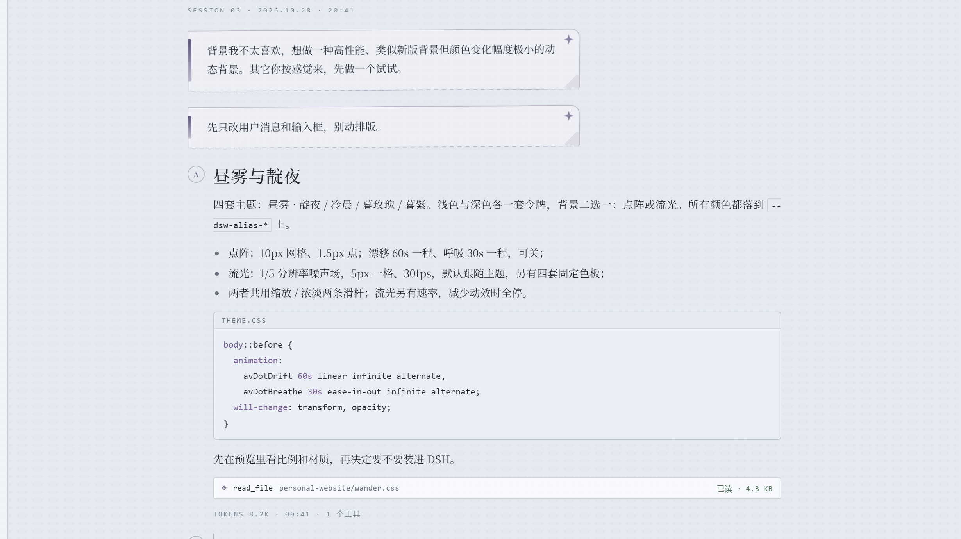The width and height of the screenshot is (961, 539).
Task: Click status '已读 · 4.3 KB'
Action: coord(744,489)
